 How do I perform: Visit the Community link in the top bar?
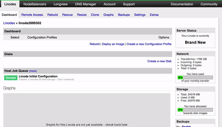(209, 4)
